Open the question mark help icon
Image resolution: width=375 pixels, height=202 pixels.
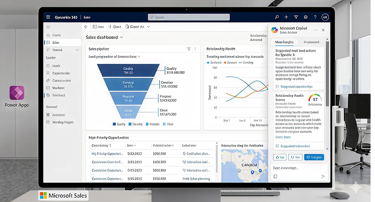tap(315, 17)
